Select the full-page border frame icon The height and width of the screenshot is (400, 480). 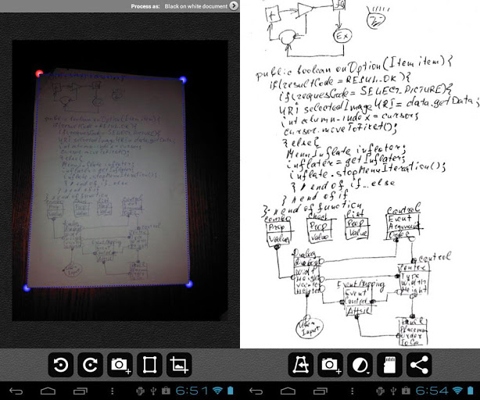(x=148, y=364)
